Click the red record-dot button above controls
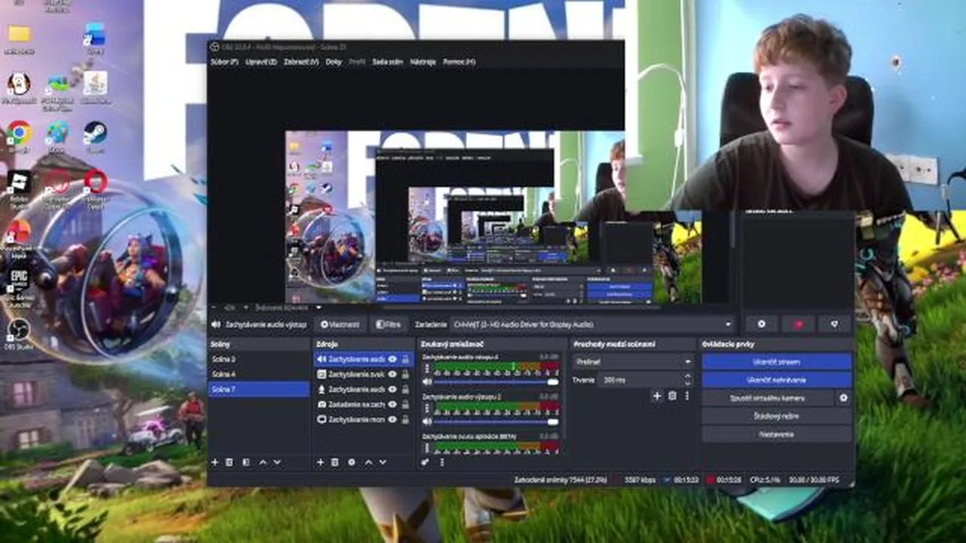Image resolution: width=966 pixels, height=543 pixels. 798,324
